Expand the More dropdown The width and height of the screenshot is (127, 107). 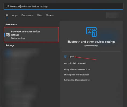[x=50, y=15]
